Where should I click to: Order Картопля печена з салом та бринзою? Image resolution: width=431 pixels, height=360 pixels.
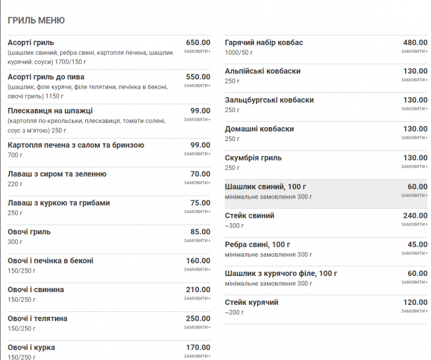197,154
